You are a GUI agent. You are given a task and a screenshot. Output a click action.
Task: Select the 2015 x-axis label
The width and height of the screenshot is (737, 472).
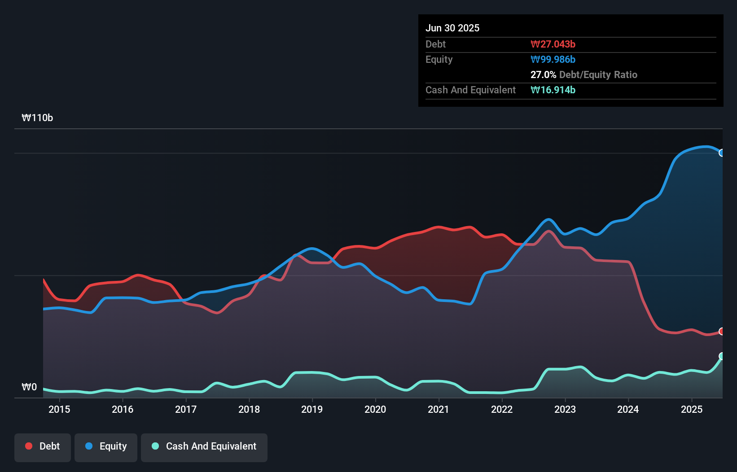click(x=59, y=409)
